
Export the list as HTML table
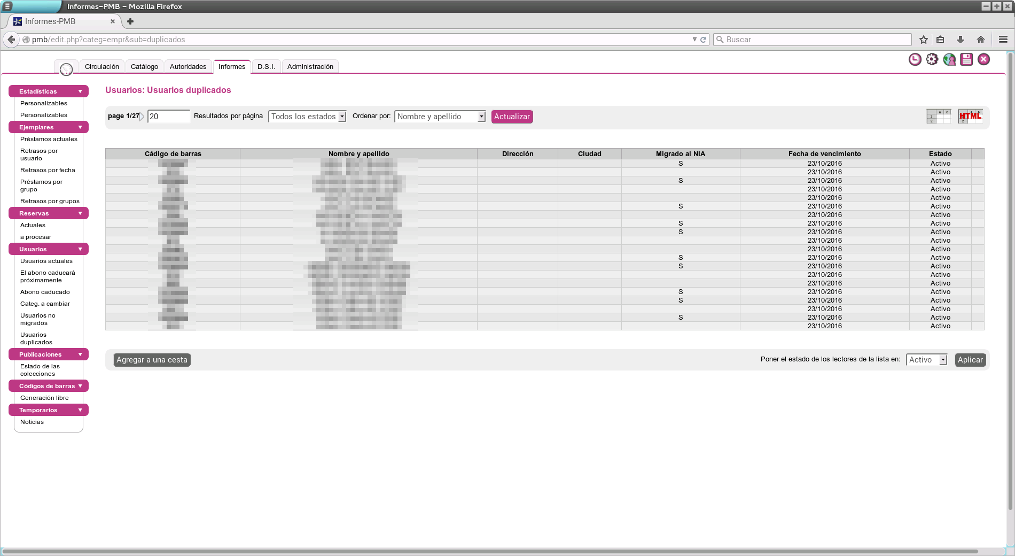pos(970,116)
